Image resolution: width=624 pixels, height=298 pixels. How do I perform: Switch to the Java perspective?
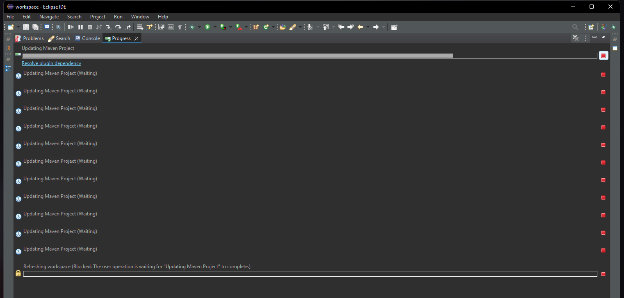[603, 27]
